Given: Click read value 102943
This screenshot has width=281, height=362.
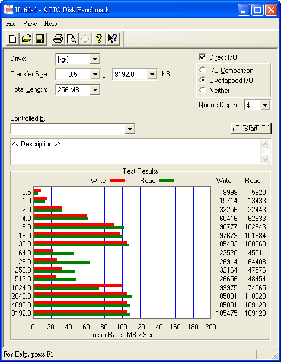Looking at the screenshot, I should [255, 227].
